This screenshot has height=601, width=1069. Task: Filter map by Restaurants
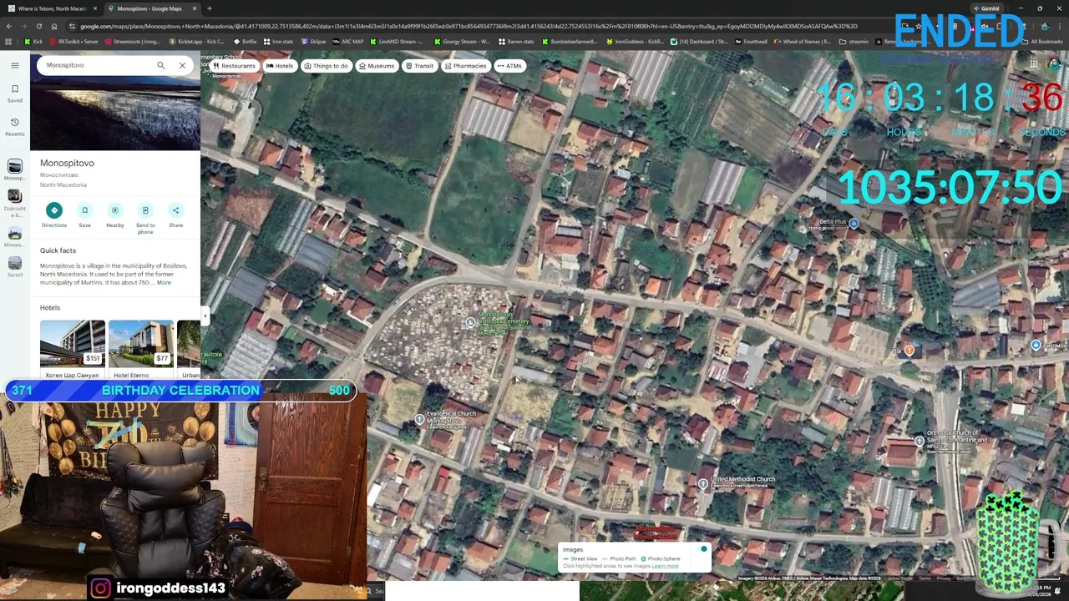(233, 66)
